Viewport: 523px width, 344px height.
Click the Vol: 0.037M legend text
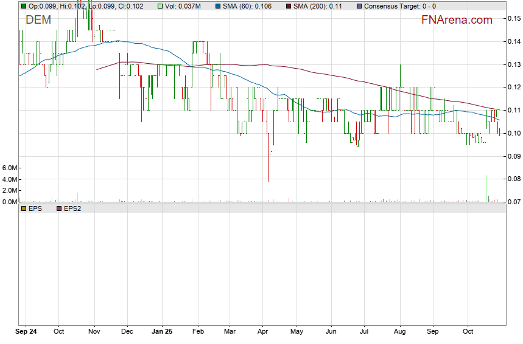coord(183,6)
